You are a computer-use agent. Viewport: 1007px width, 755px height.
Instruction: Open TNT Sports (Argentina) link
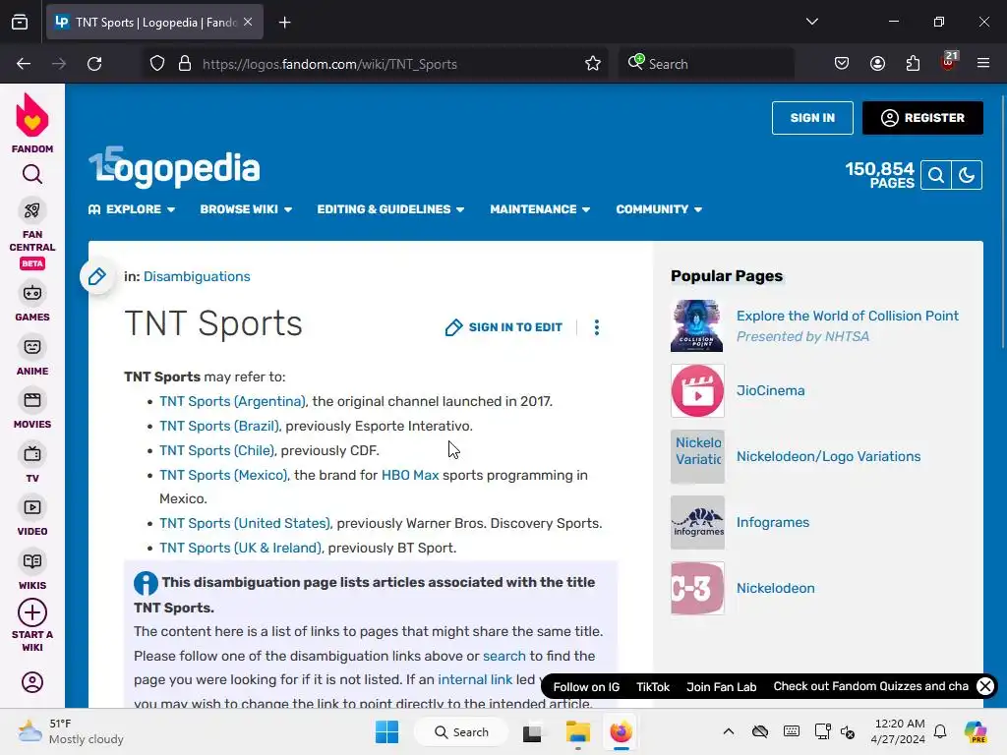coord(232,401)
